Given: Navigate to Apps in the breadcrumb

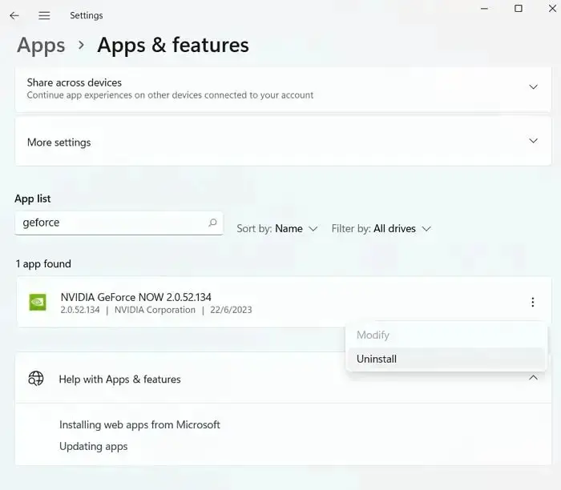Looking at the screenshot, I should (41, 46).
